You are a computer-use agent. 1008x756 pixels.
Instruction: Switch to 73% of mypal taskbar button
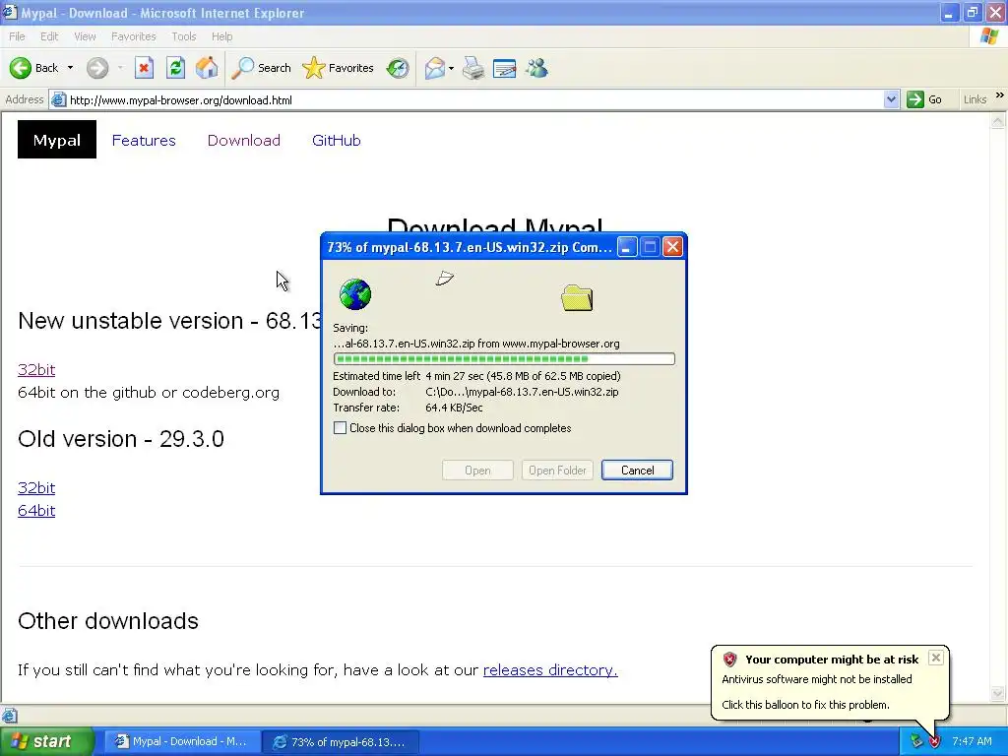pyautogui.click(x=341, y=742)
